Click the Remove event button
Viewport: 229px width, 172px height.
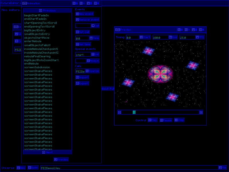[87, 20]
